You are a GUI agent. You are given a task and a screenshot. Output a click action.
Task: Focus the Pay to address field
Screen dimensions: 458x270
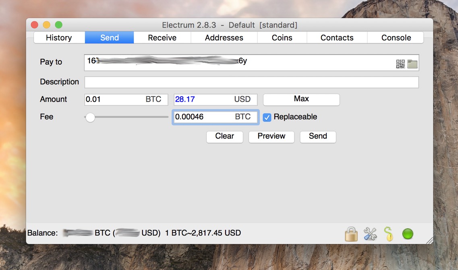click(251, 63)
